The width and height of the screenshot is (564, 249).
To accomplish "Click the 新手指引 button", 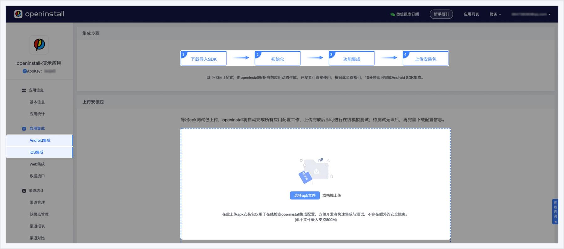I will pos(441,14).
